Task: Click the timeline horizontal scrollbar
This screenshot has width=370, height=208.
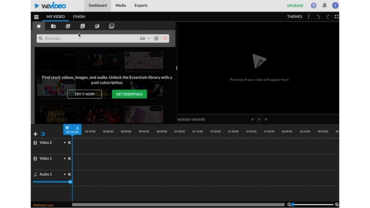Action: click(x=178, y=205)
